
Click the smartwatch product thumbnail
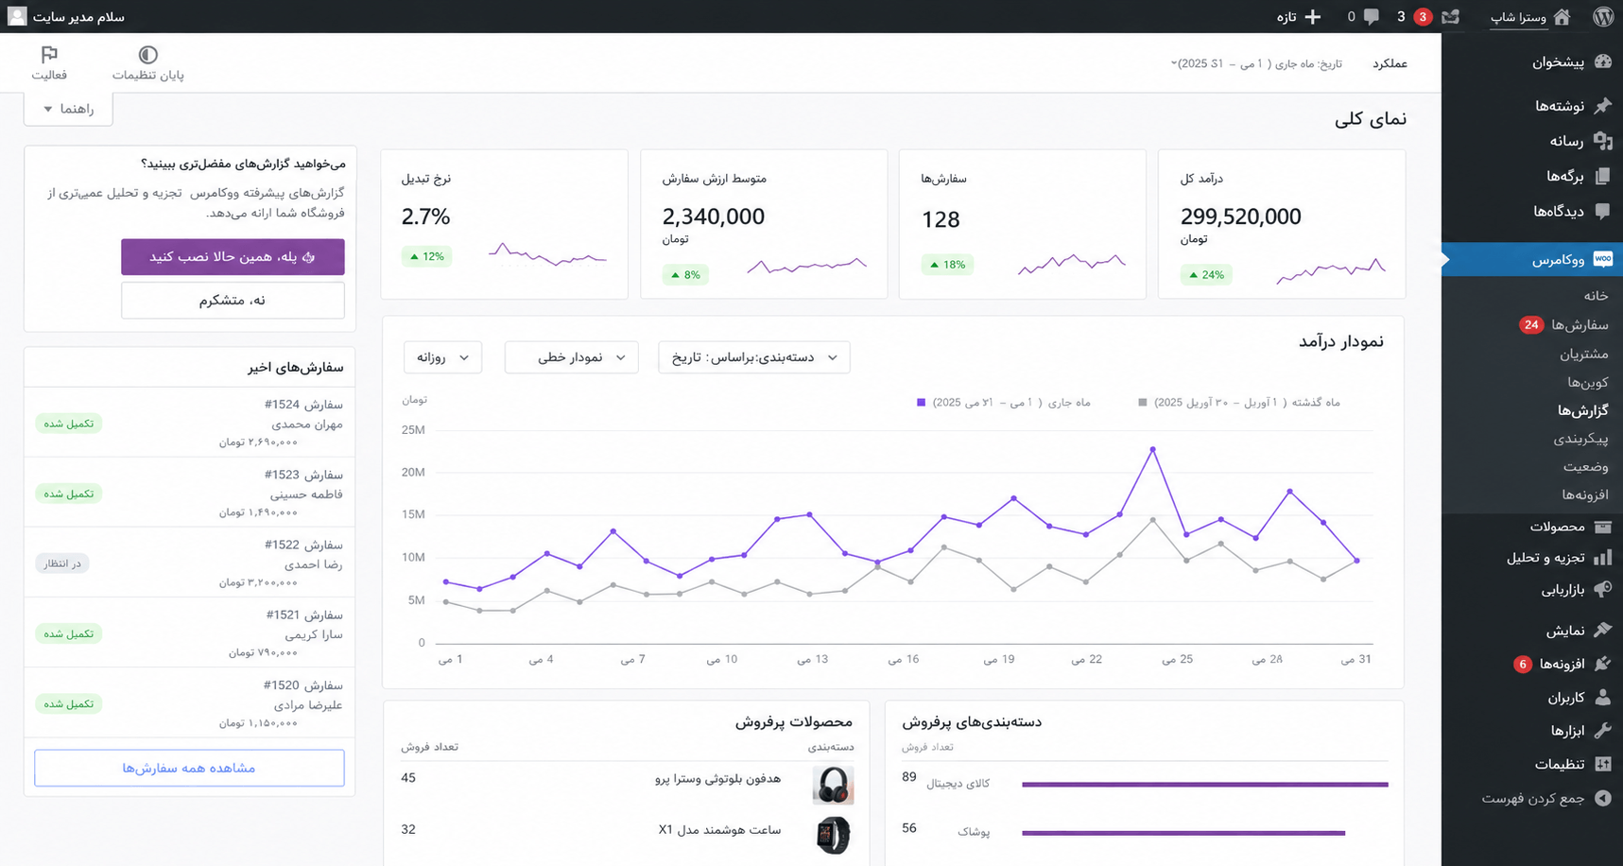pyautogui.click(x=833, y=836)
